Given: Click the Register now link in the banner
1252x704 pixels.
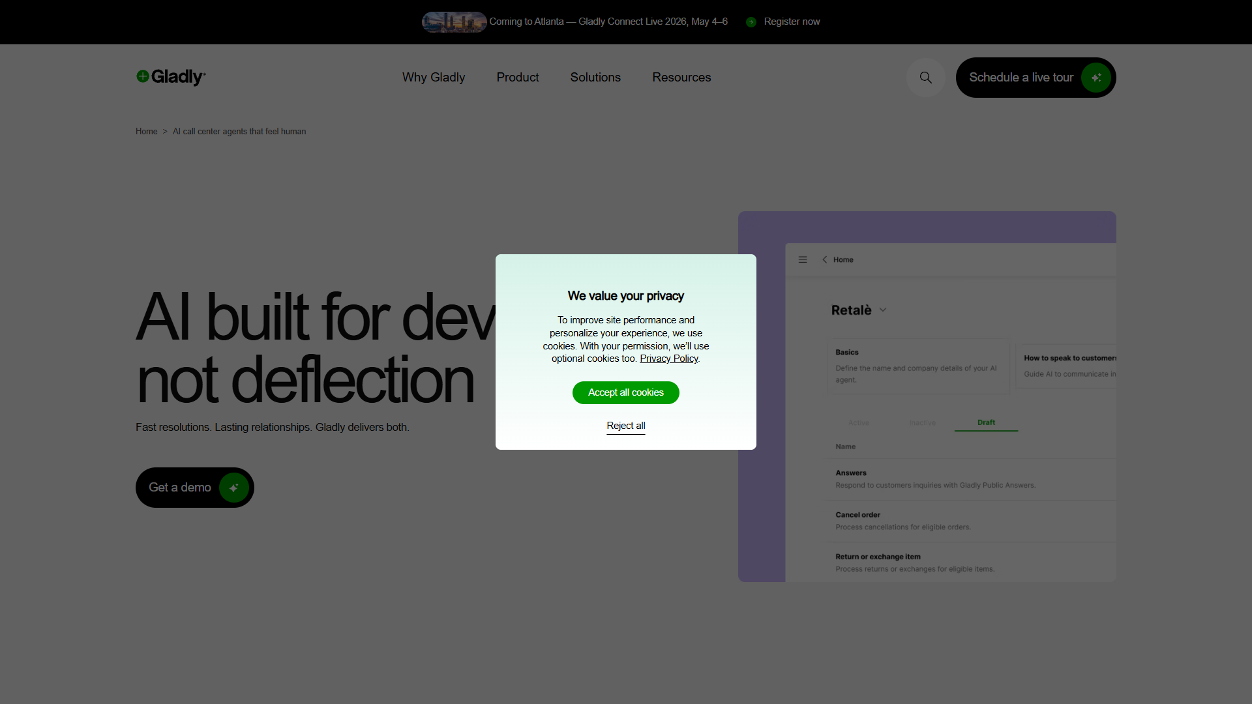Looking at the screenshot, I should [792, 22].
